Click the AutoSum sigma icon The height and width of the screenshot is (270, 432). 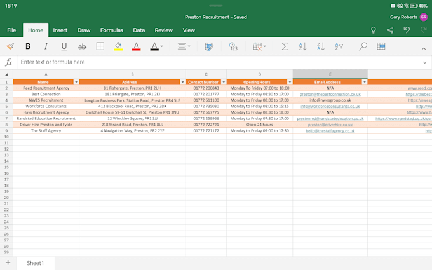click(x=285, y=46)
